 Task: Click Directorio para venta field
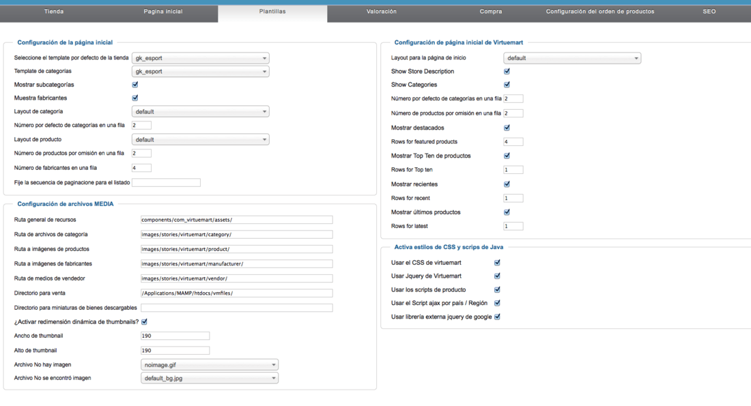[x=237, y=293]
